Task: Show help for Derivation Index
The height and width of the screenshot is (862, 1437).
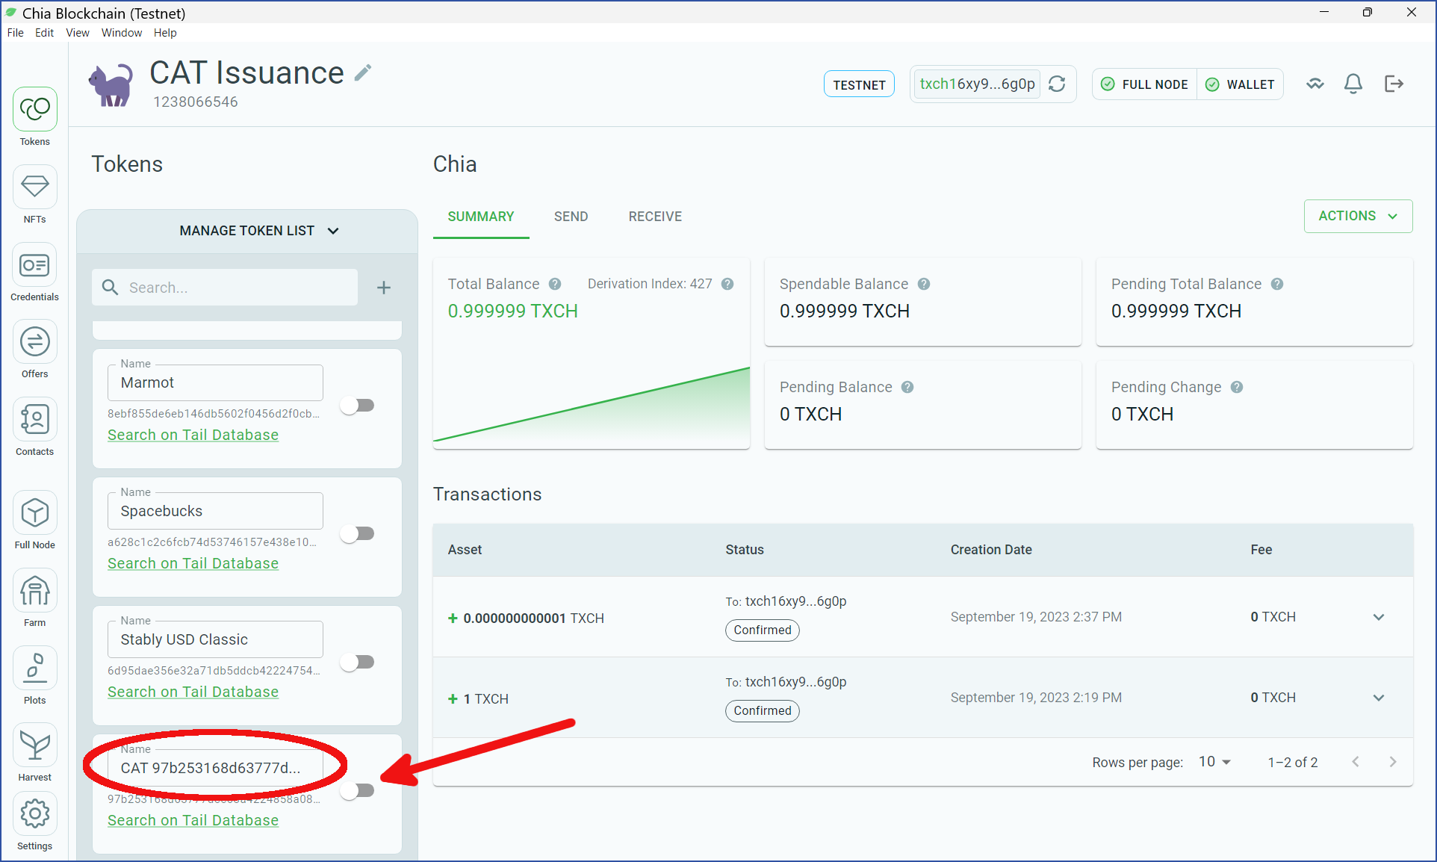Action: pyautogui.click(x=727, y=284)
